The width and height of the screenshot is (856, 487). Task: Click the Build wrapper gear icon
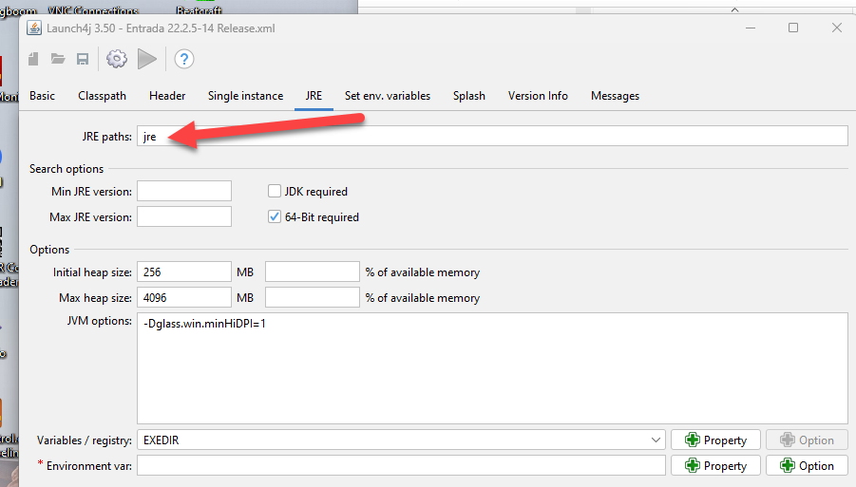[x=116, y=60]
